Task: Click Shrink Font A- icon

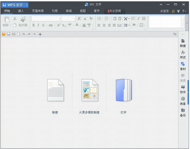Action: point(85,19)
